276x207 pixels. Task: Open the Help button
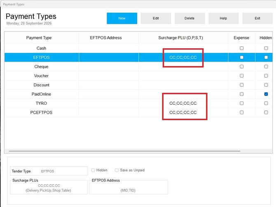coord(224,18)
